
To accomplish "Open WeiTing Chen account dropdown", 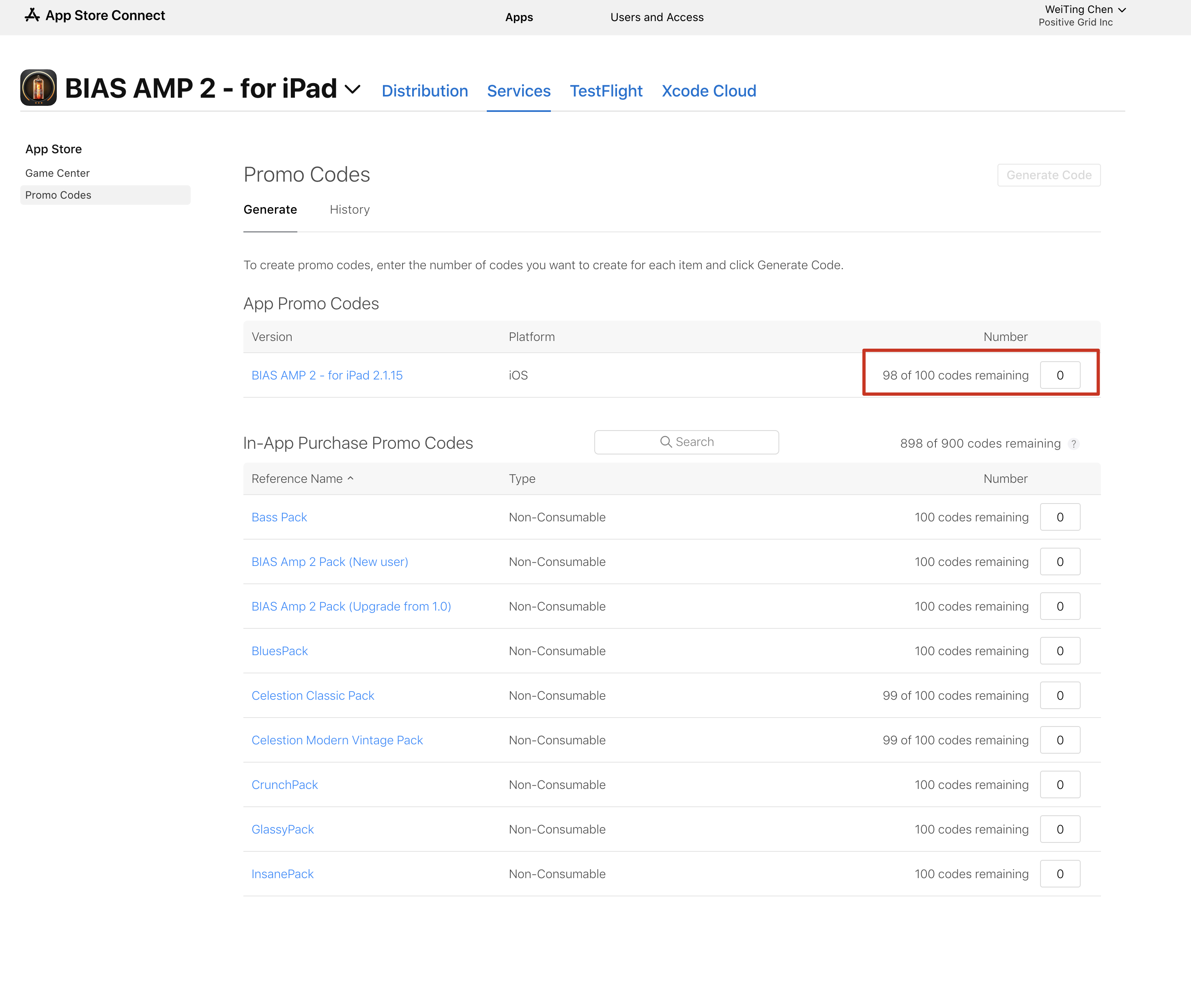I will (x=1085, y=10).
